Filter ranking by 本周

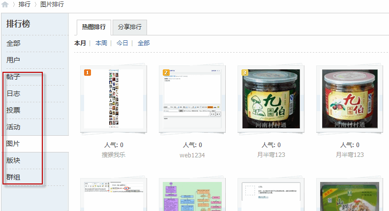[101, 43]
